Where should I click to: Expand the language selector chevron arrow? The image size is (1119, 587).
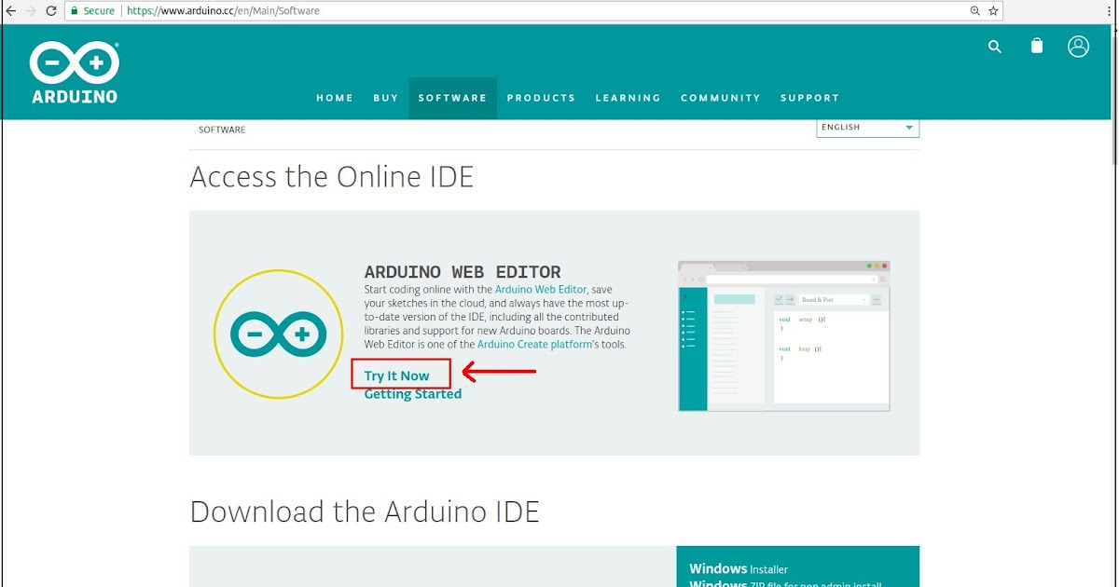click(x=908, y=127)
